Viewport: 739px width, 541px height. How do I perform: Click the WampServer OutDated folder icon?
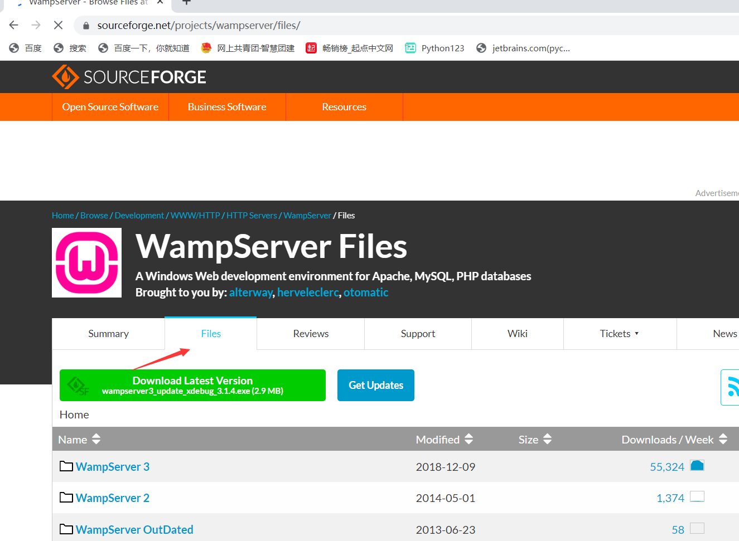pos(66,529)
